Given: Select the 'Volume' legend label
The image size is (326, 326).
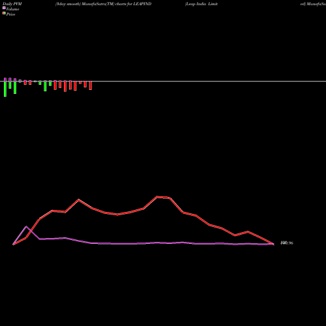Looking at the screenshot, I should point(12,9).
